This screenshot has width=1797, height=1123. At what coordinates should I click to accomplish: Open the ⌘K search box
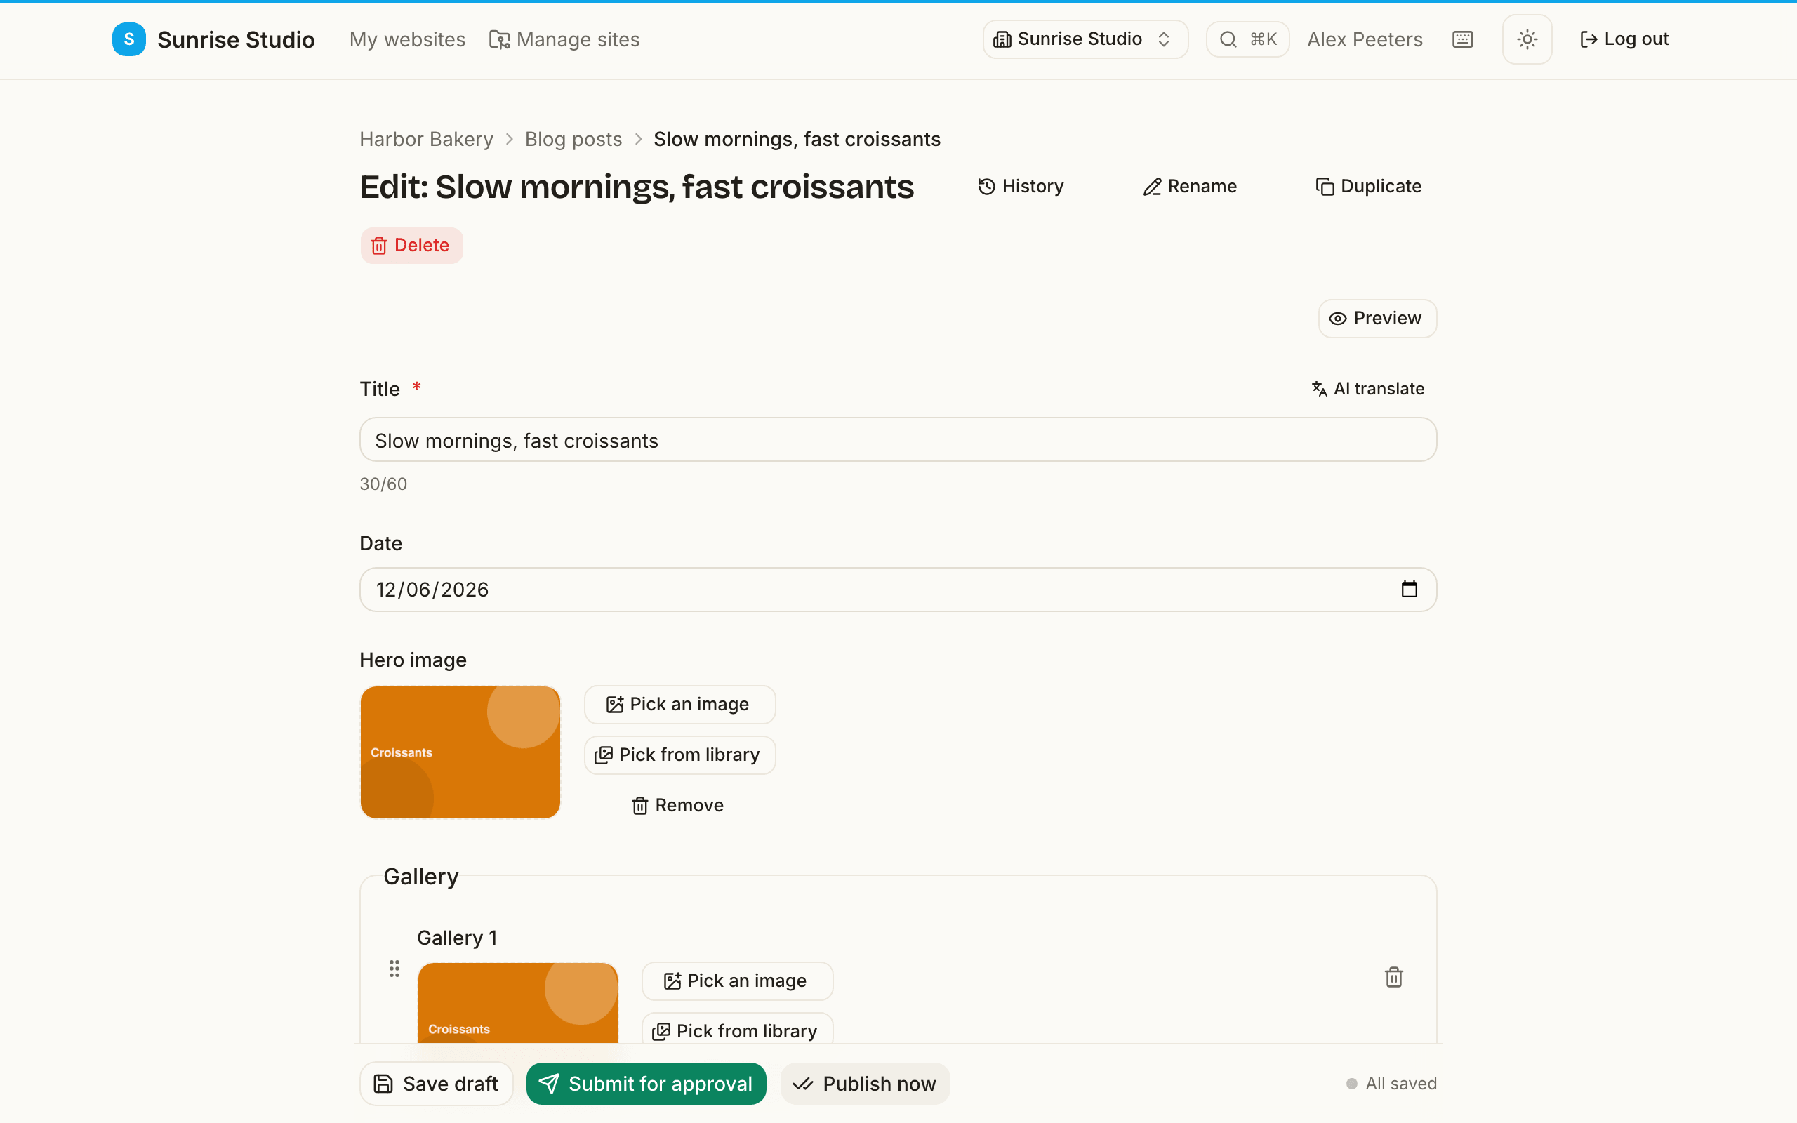click(1247, 39)
